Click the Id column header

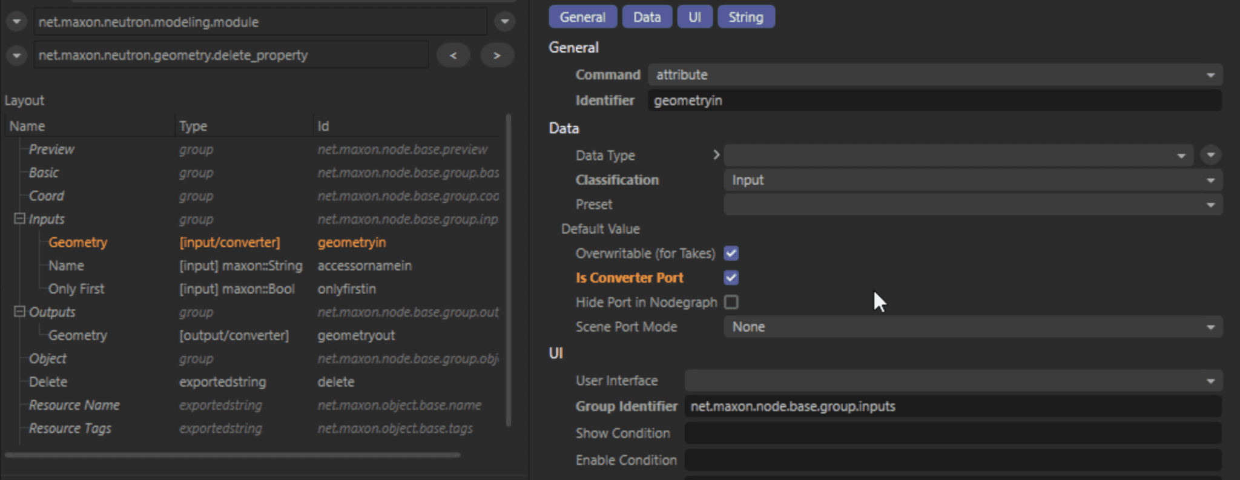407,126
